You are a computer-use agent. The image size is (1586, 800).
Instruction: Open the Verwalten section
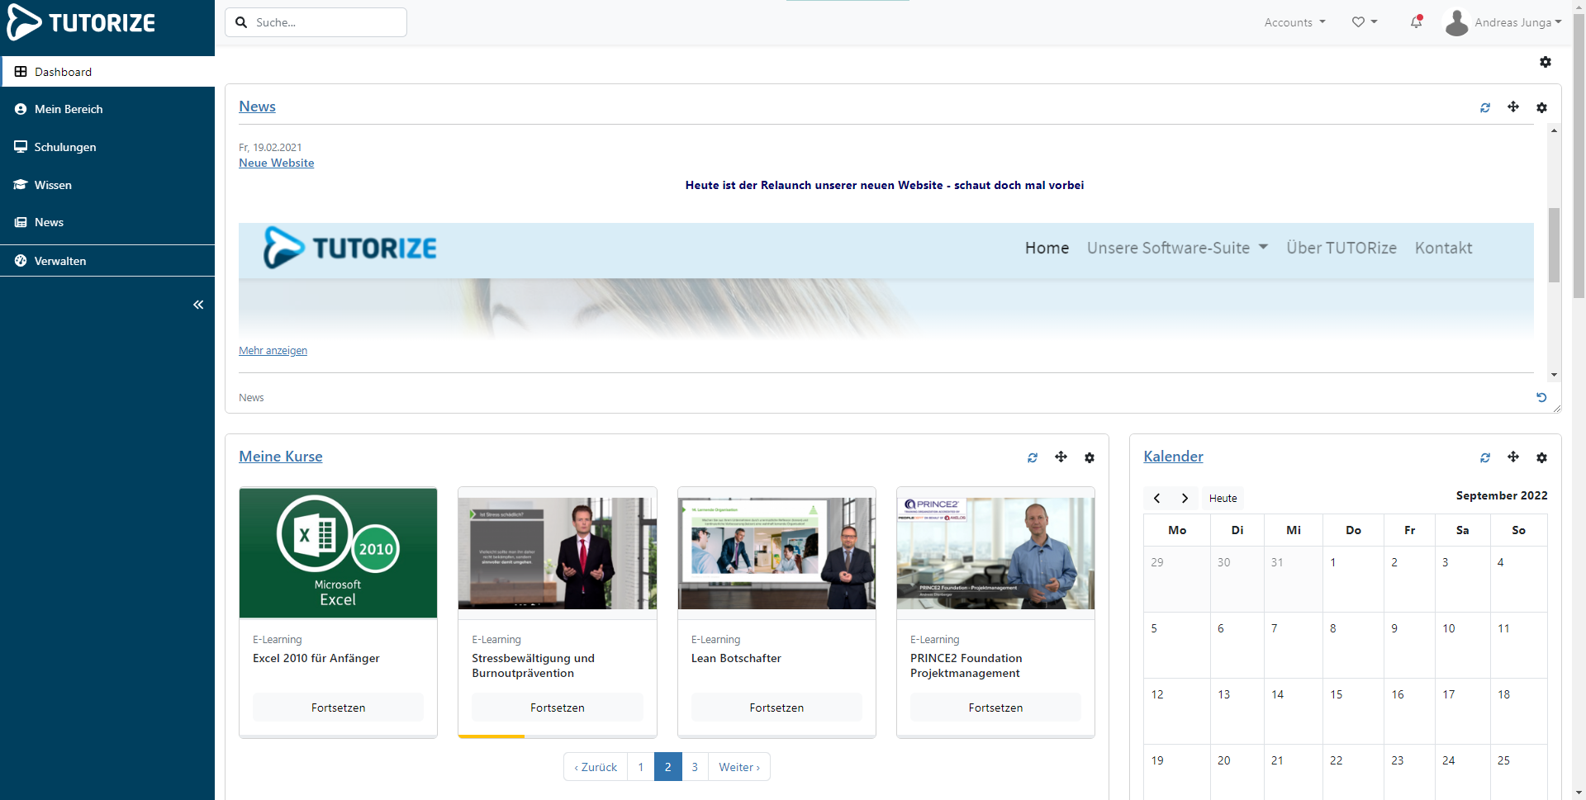[x=59, y=261]
